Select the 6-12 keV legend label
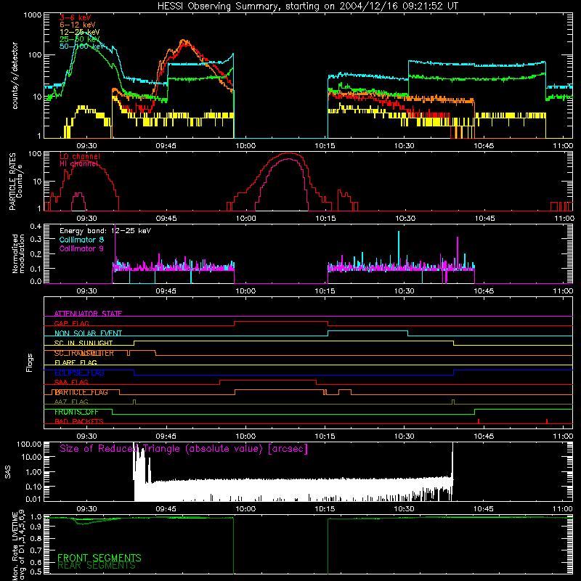This screenshot has height=581, width=581. click(x=78, y=25)
